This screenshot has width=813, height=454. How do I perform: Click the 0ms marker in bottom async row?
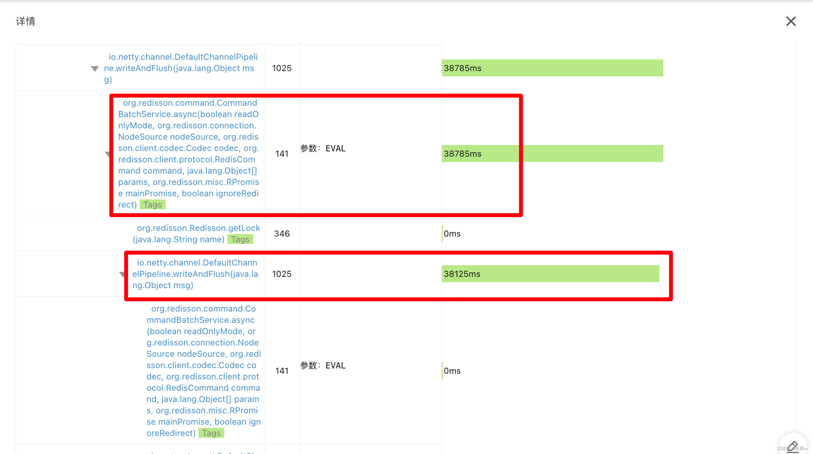[x=452, y=371]
